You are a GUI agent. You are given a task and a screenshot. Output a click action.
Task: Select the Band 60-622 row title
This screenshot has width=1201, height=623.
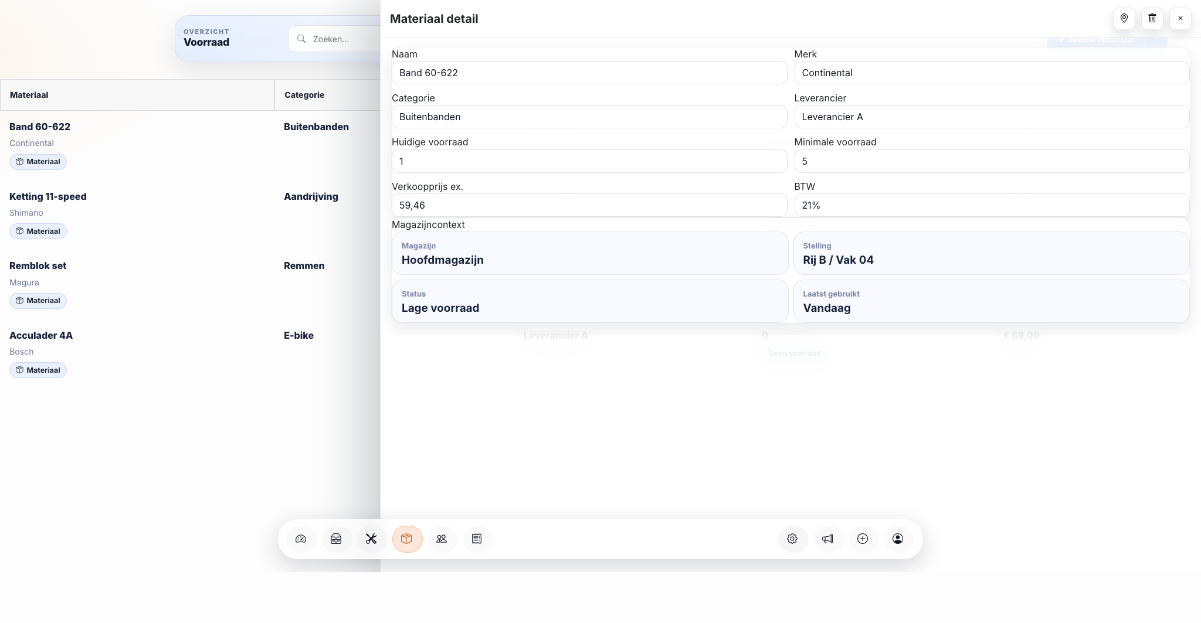point(40,127)
